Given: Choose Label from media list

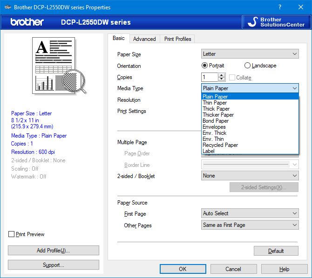Looking at the screenshot, I should [x=250, y=151].
